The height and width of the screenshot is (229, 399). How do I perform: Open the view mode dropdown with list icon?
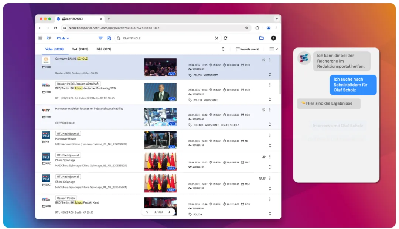coord(273,49)
